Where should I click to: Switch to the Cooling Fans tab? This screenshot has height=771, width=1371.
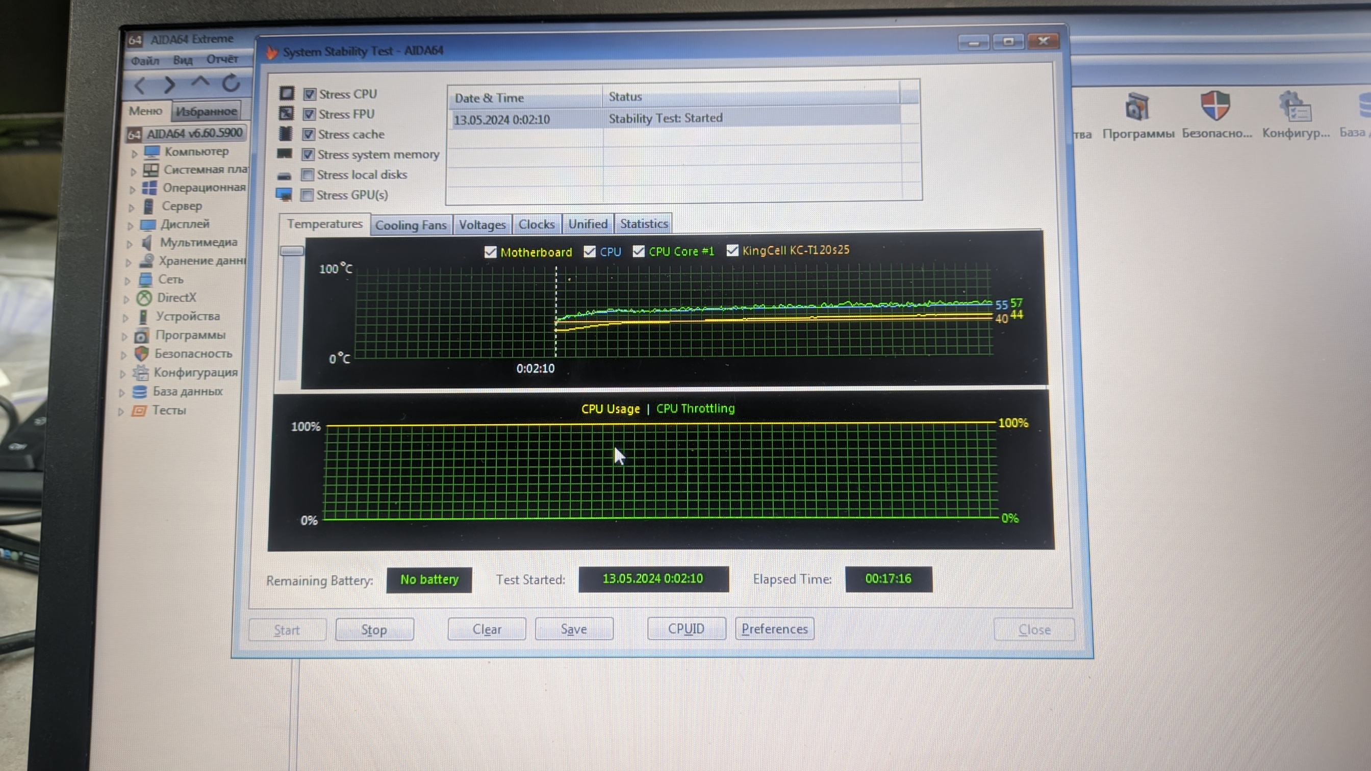tap(411, 225)
